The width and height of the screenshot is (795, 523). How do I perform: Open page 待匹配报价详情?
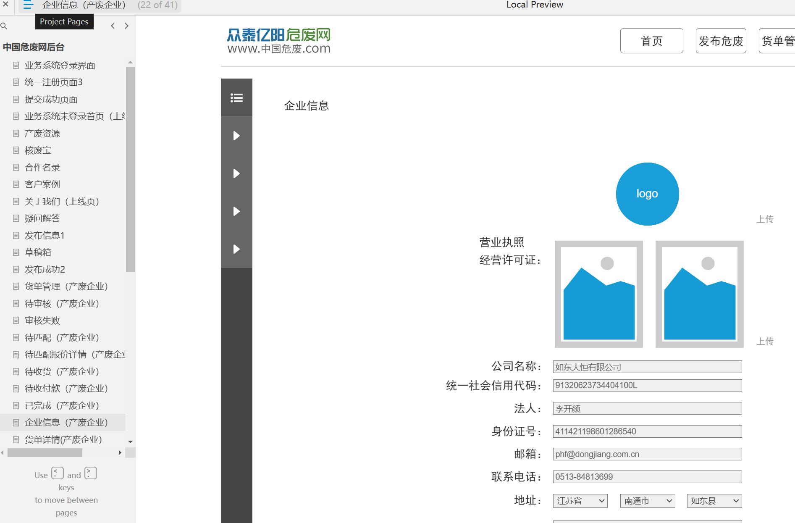[x=75, y=355]
